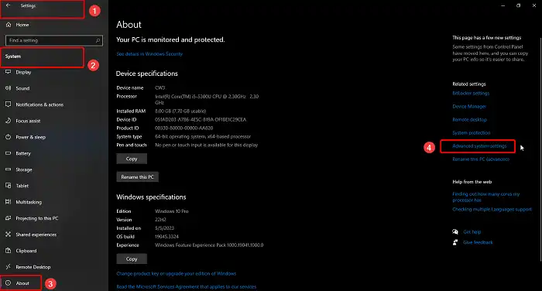Click the Tablet icon
542x291 pixels.
[9, 186]
